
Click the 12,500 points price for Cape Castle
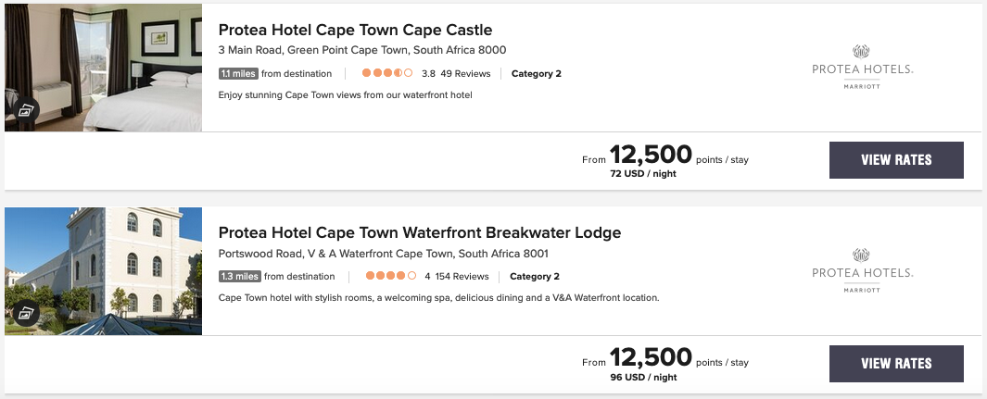651,155
